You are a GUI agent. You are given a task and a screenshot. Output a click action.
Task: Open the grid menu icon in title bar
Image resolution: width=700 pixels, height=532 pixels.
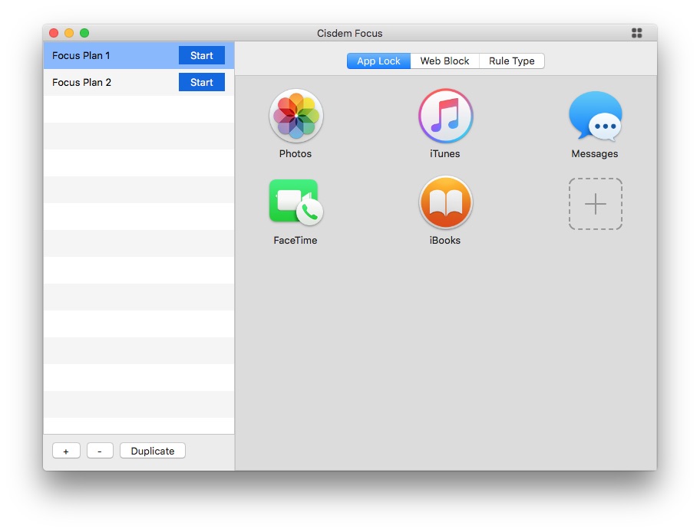(636, 33)
